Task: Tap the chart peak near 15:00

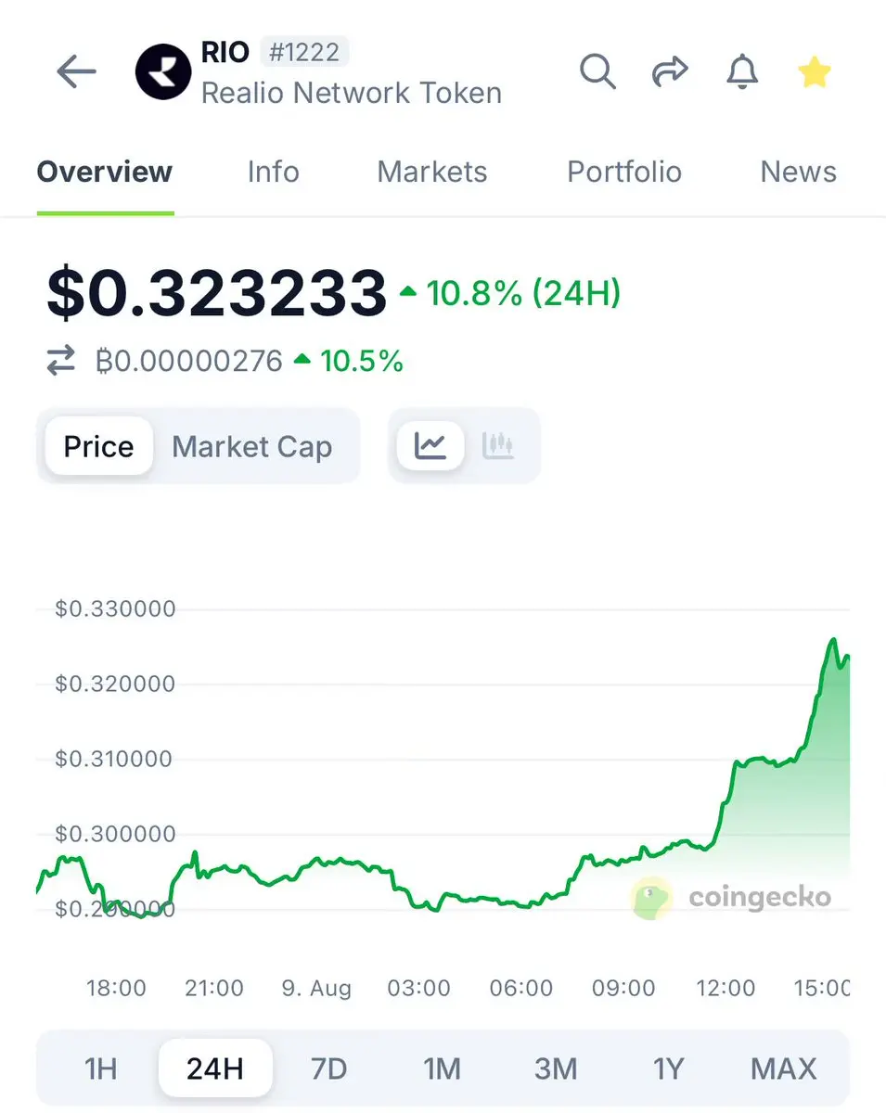Action: coord(832,640)
